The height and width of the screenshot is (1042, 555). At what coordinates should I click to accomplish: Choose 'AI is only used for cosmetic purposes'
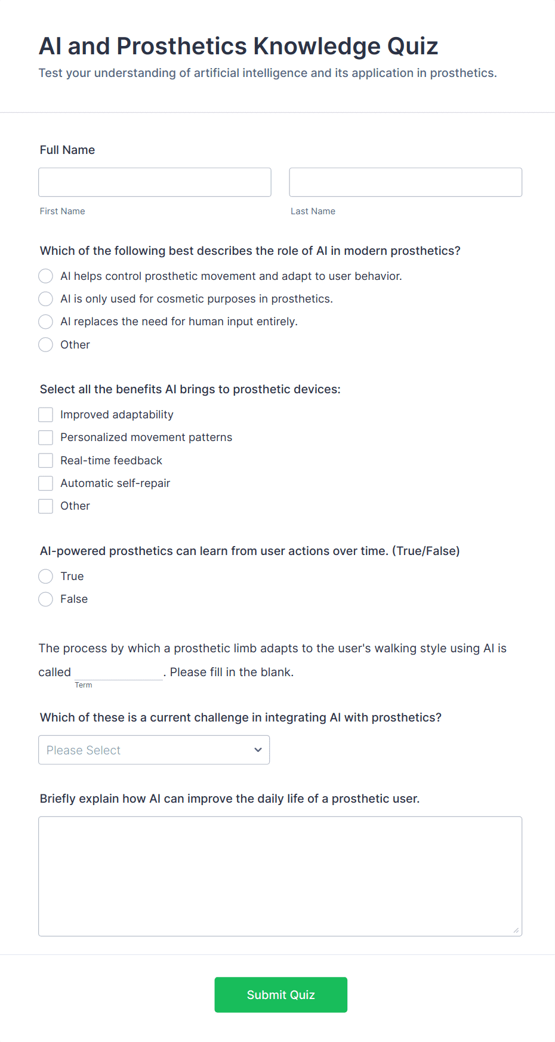46,298
